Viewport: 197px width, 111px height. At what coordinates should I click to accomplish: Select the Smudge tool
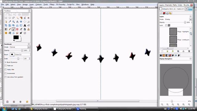17,33
